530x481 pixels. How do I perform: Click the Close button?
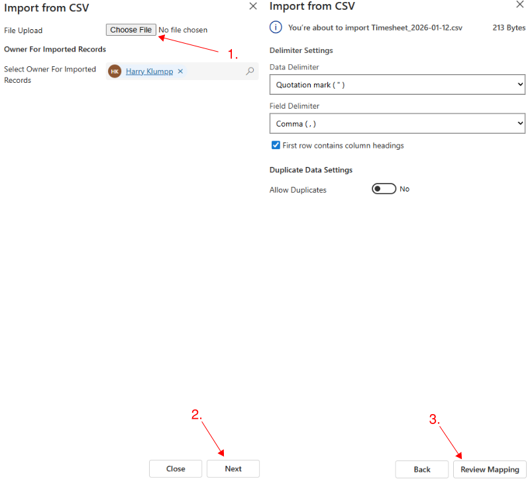pos(176,468)
